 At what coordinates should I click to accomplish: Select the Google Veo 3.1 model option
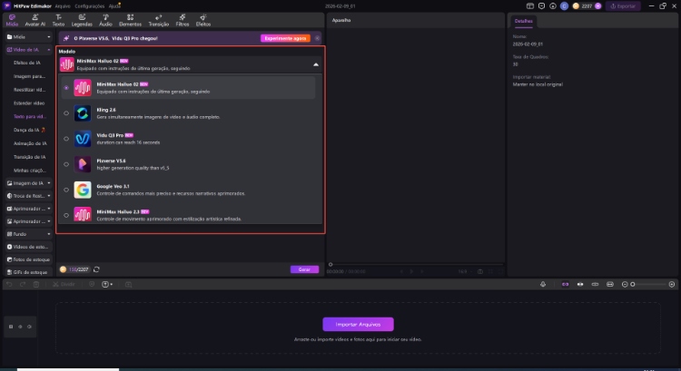(x=66, y=190)
